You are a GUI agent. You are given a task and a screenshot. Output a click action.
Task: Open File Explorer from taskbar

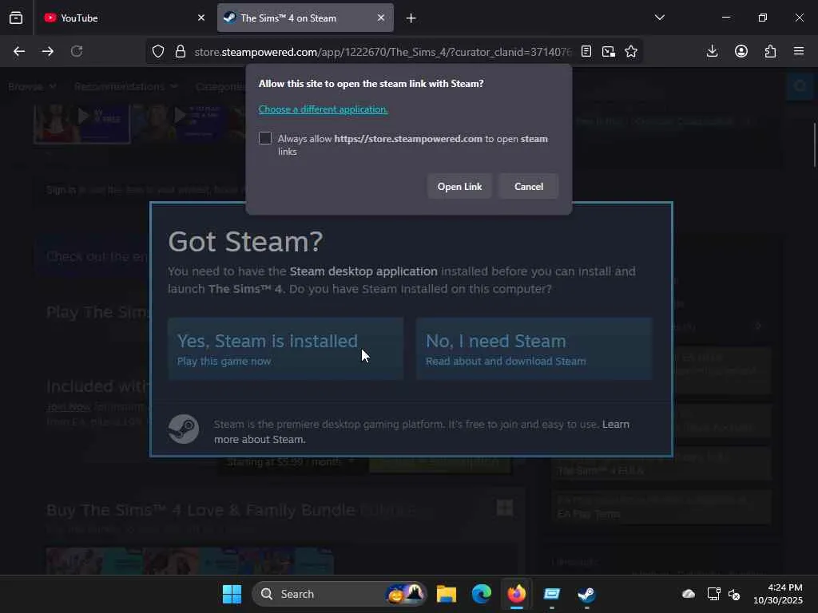tap(447, 594)
